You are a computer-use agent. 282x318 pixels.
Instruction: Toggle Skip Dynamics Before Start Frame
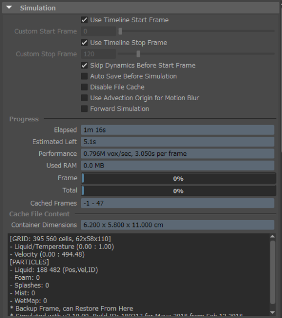pos(84,65)
